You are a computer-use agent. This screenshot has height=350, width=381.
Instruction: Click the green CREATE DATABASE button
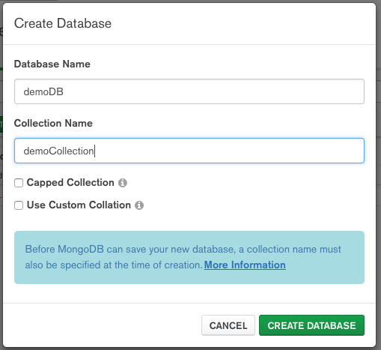click(x=311, y=325)
